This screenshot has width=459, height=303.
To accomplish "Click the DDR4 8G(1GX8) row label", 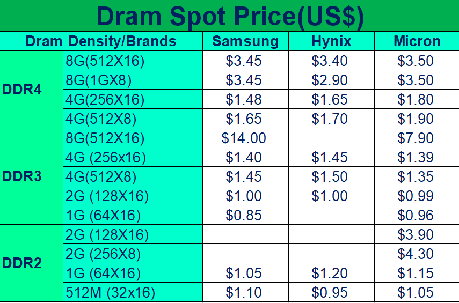I will (x=133, y=80).
